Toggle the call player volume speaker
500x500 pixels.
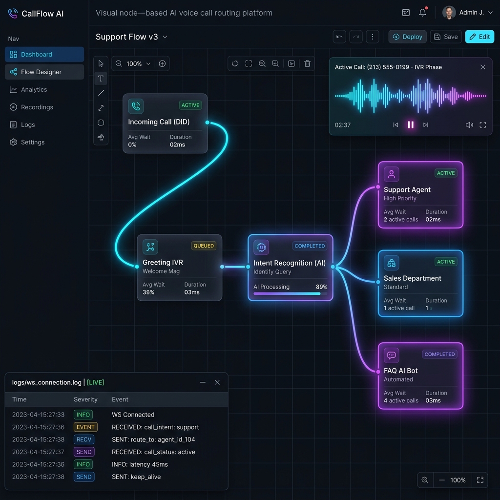tap(469, 125)
